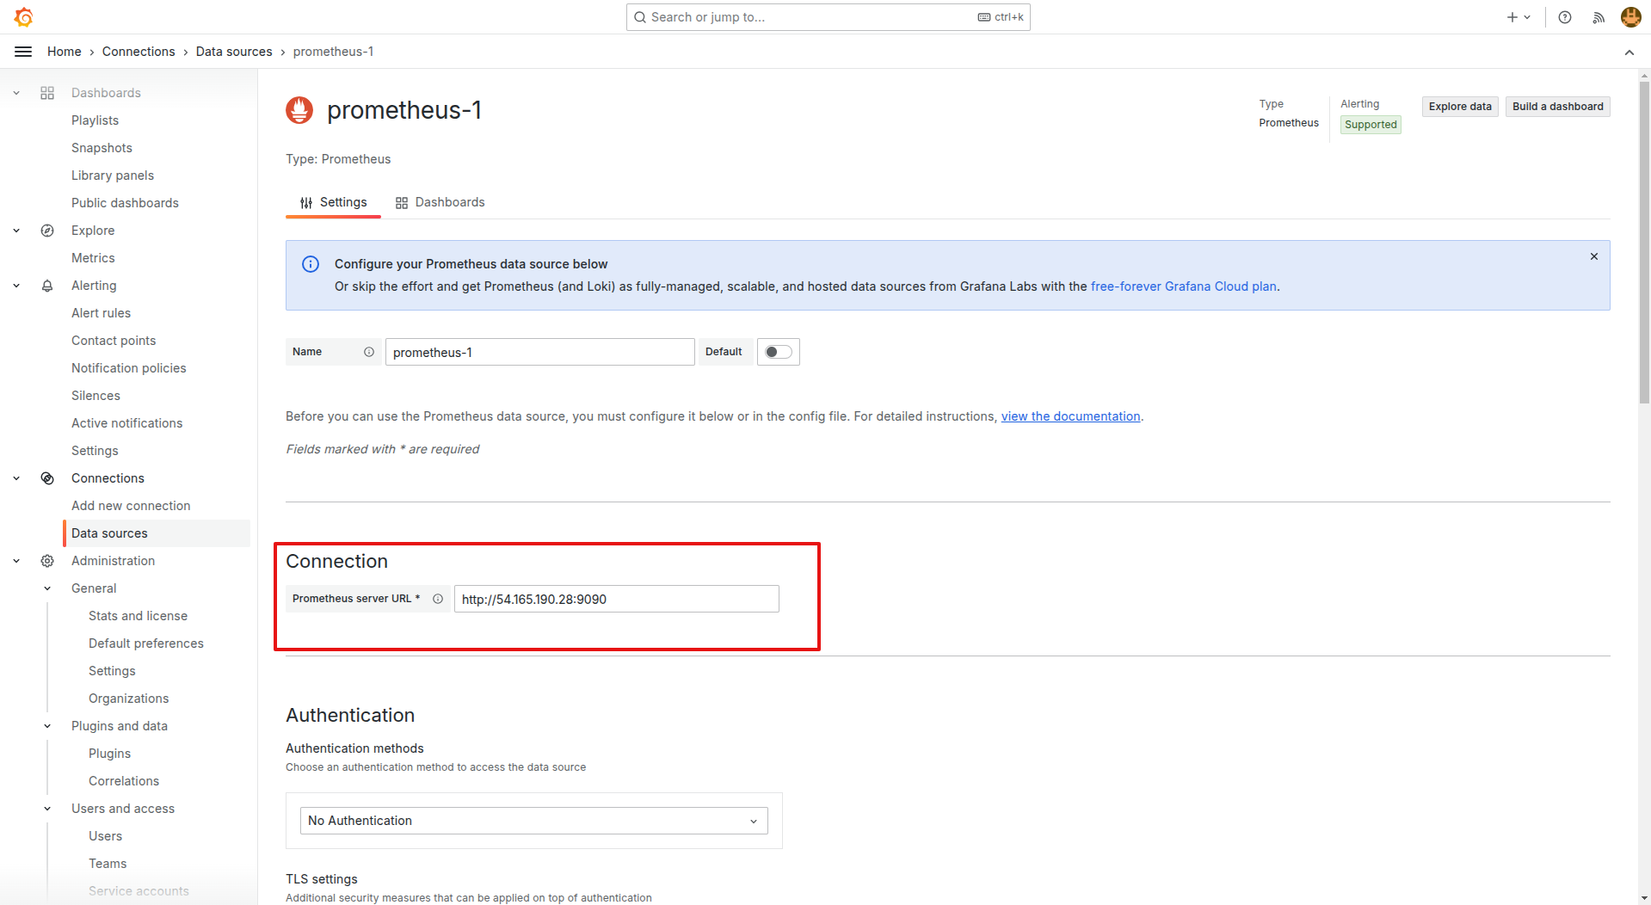
Task: Open Plugins in the sidebar
Action: click(109, 754)
